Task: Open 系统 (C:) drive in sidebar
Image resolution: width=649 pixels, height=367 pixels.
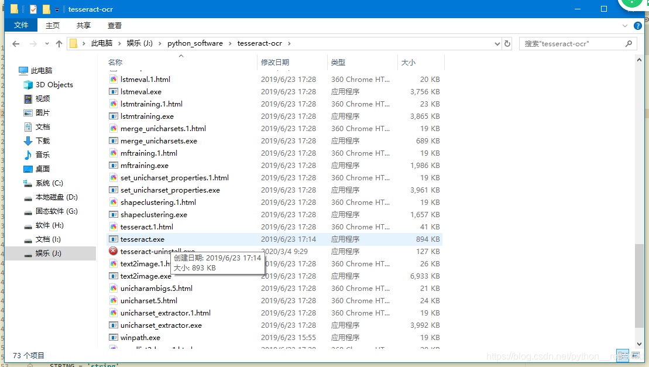Action: (43, 183)
